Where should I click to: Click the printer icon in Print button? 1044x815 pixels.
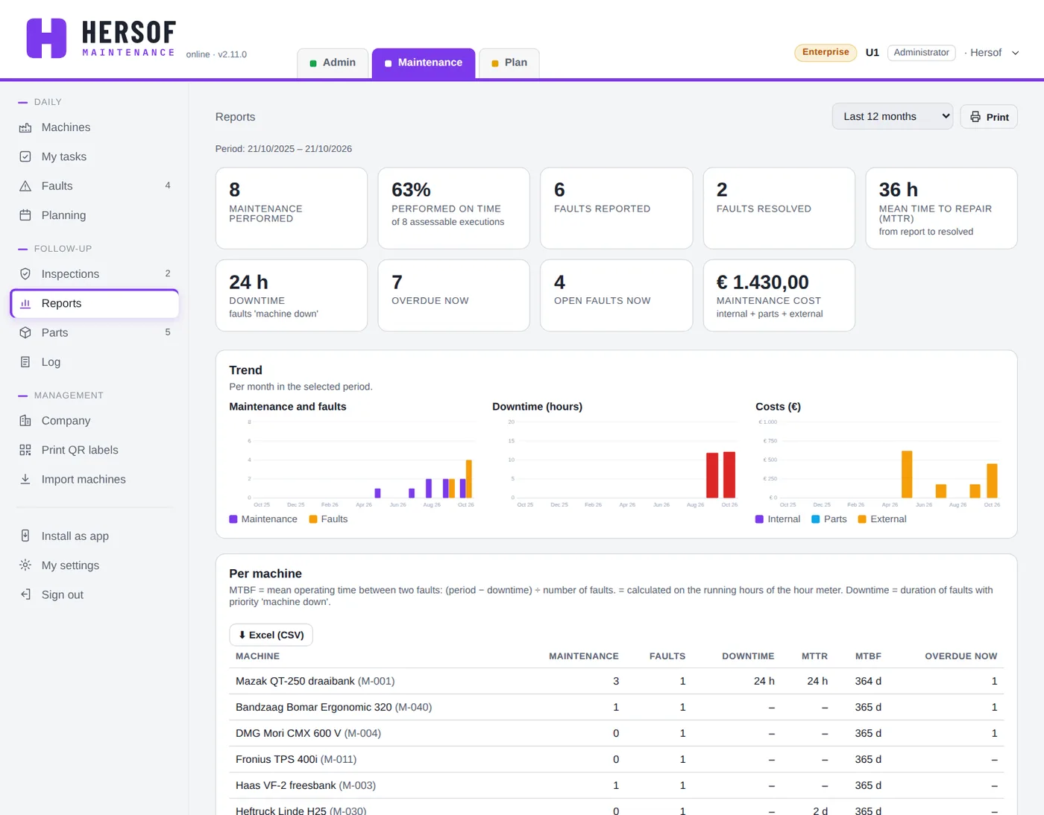coord(975,117)
